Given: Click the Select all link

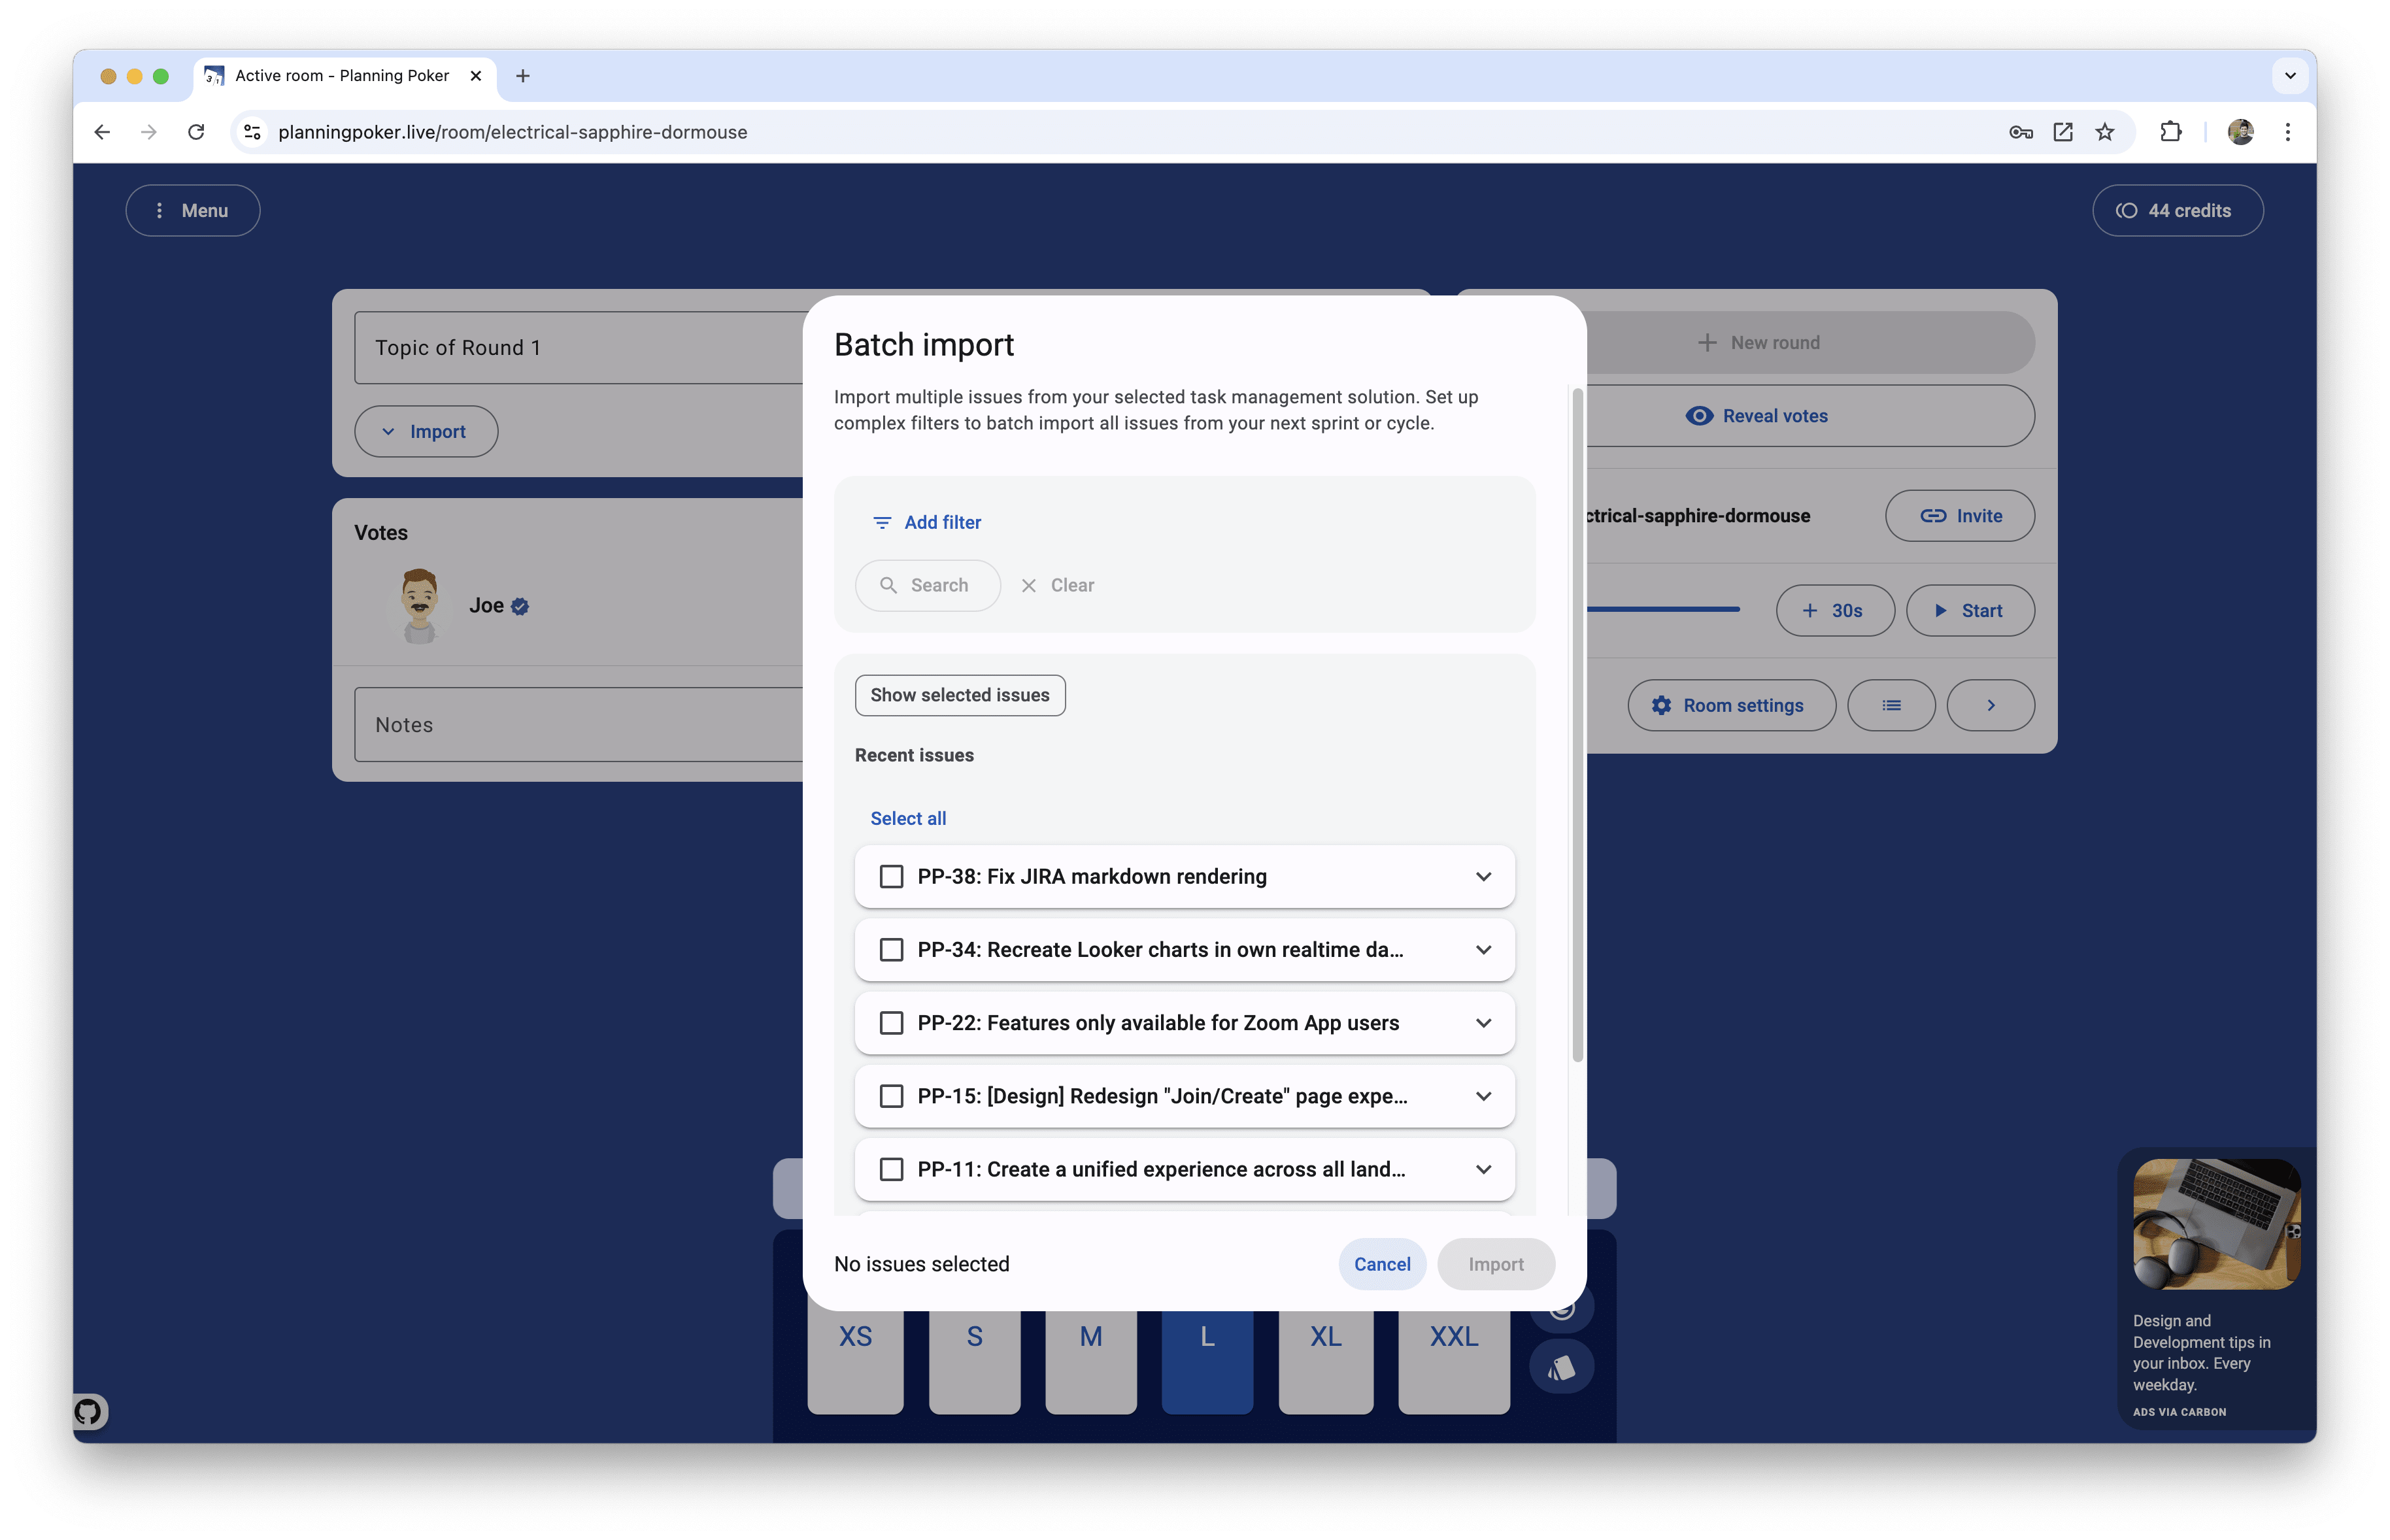Looking at the screenshot, I should [907, 818].
